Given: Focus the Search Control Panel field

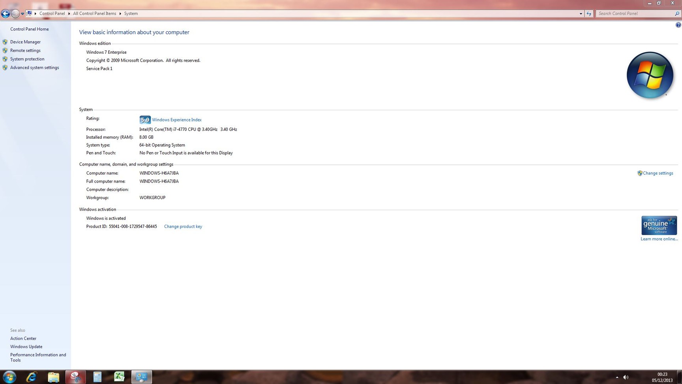Looking at the screenshot, I should (635, 13).
